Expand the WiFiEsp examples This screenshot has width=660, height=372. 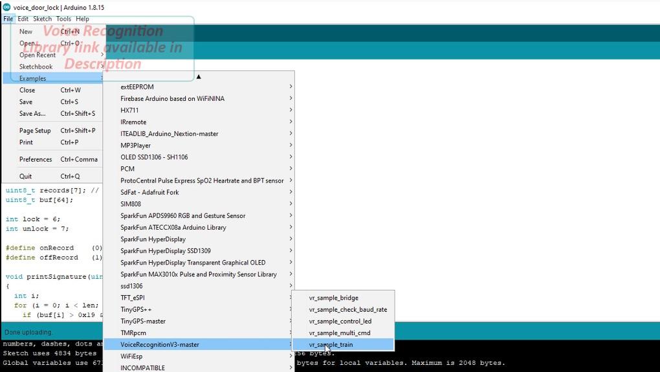pos(199,356)
